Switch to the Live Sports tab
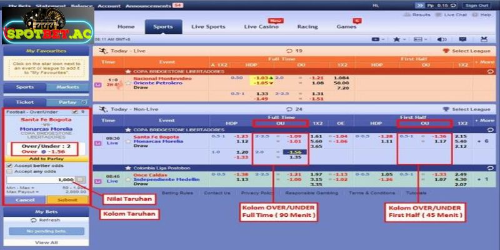The image size is (500, 250). (208, 27)
